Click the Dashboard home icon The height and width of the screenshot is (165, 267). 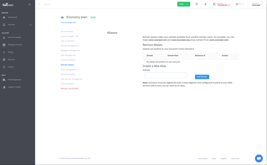pos(4,17)
